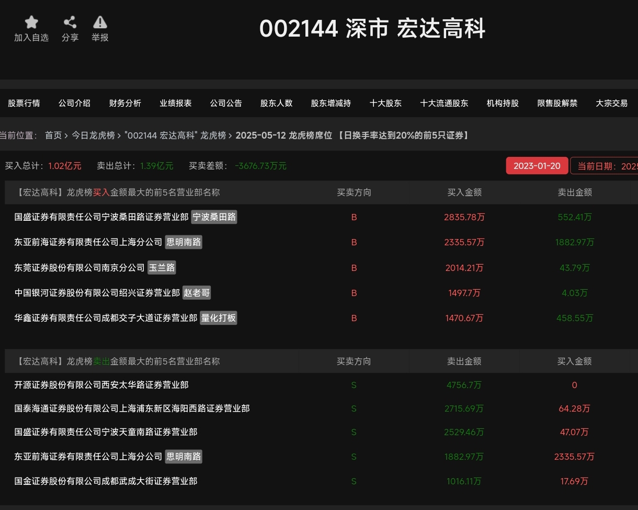
Task: Click the star icon to add to watchlist
Action: pos(31,22)
